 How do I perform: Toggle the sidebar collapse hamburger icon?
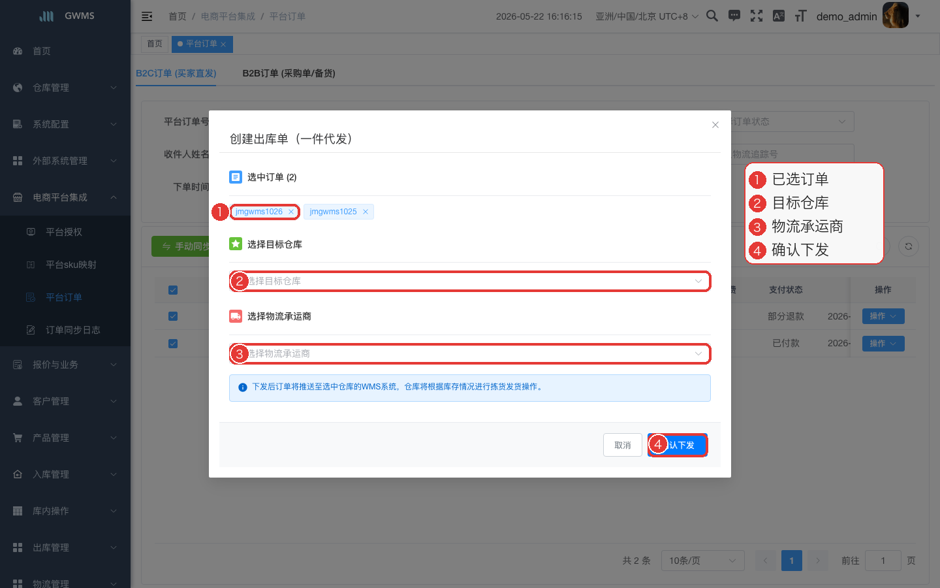click(x=147, y=16)
